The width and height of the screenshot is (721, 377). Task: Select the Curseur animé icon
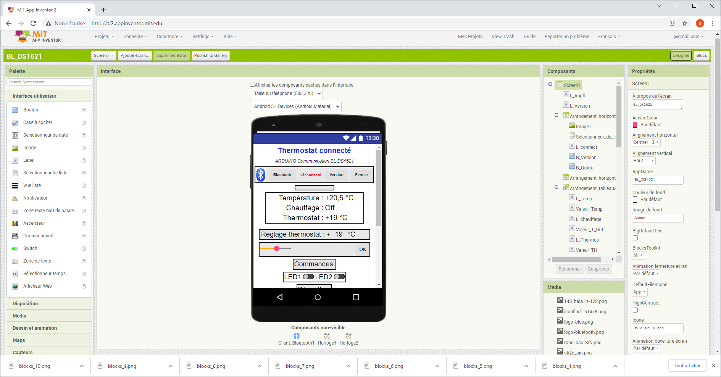pyautogui.click(x=15, y=236)
